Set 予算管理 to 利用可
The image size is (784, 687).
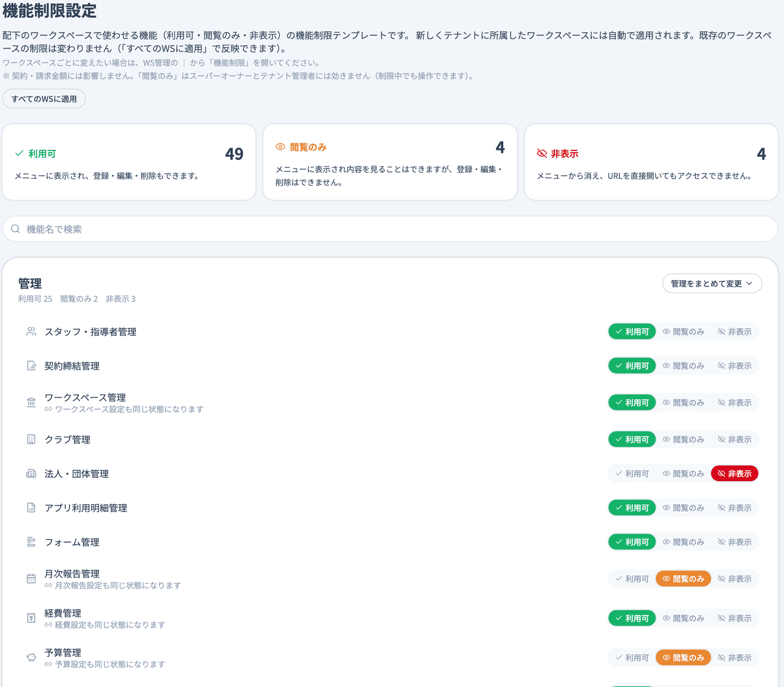[632, 658]
